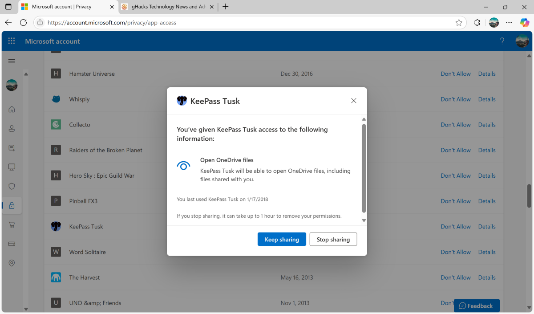Select the Microsoft account Privacy tab
This screenshot has width=534, height=314.
67,7
